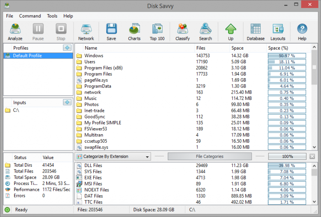Click the Performance status row
The height and width of the screenshot is (217, 321).
pyautogui.click(x=38, y=190)
